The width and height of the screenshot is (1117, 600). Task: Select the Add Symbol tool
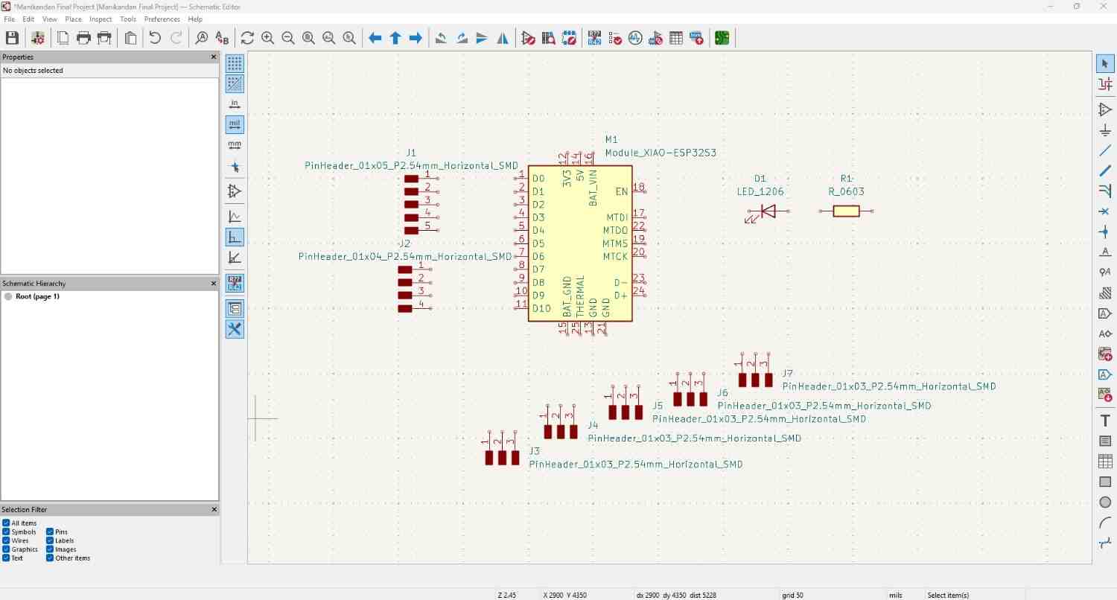(1105, 110)
